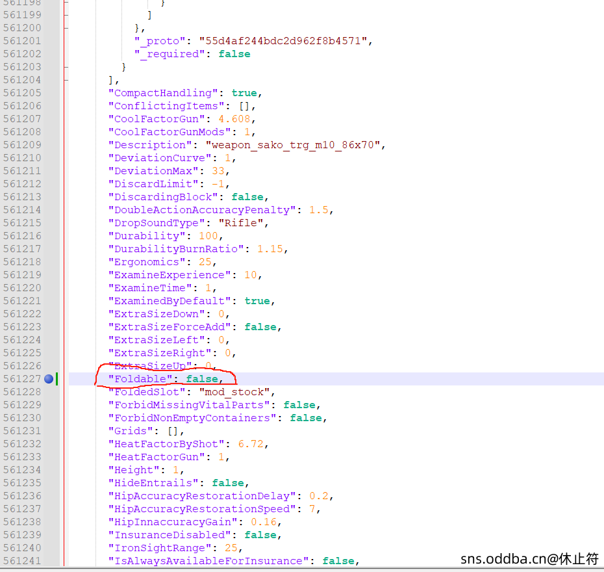The height and width of the screenshot is (572, 604).
Task: Click the value "55d4af244bdc2d962f8b4571"
Action: coord(283,41)
